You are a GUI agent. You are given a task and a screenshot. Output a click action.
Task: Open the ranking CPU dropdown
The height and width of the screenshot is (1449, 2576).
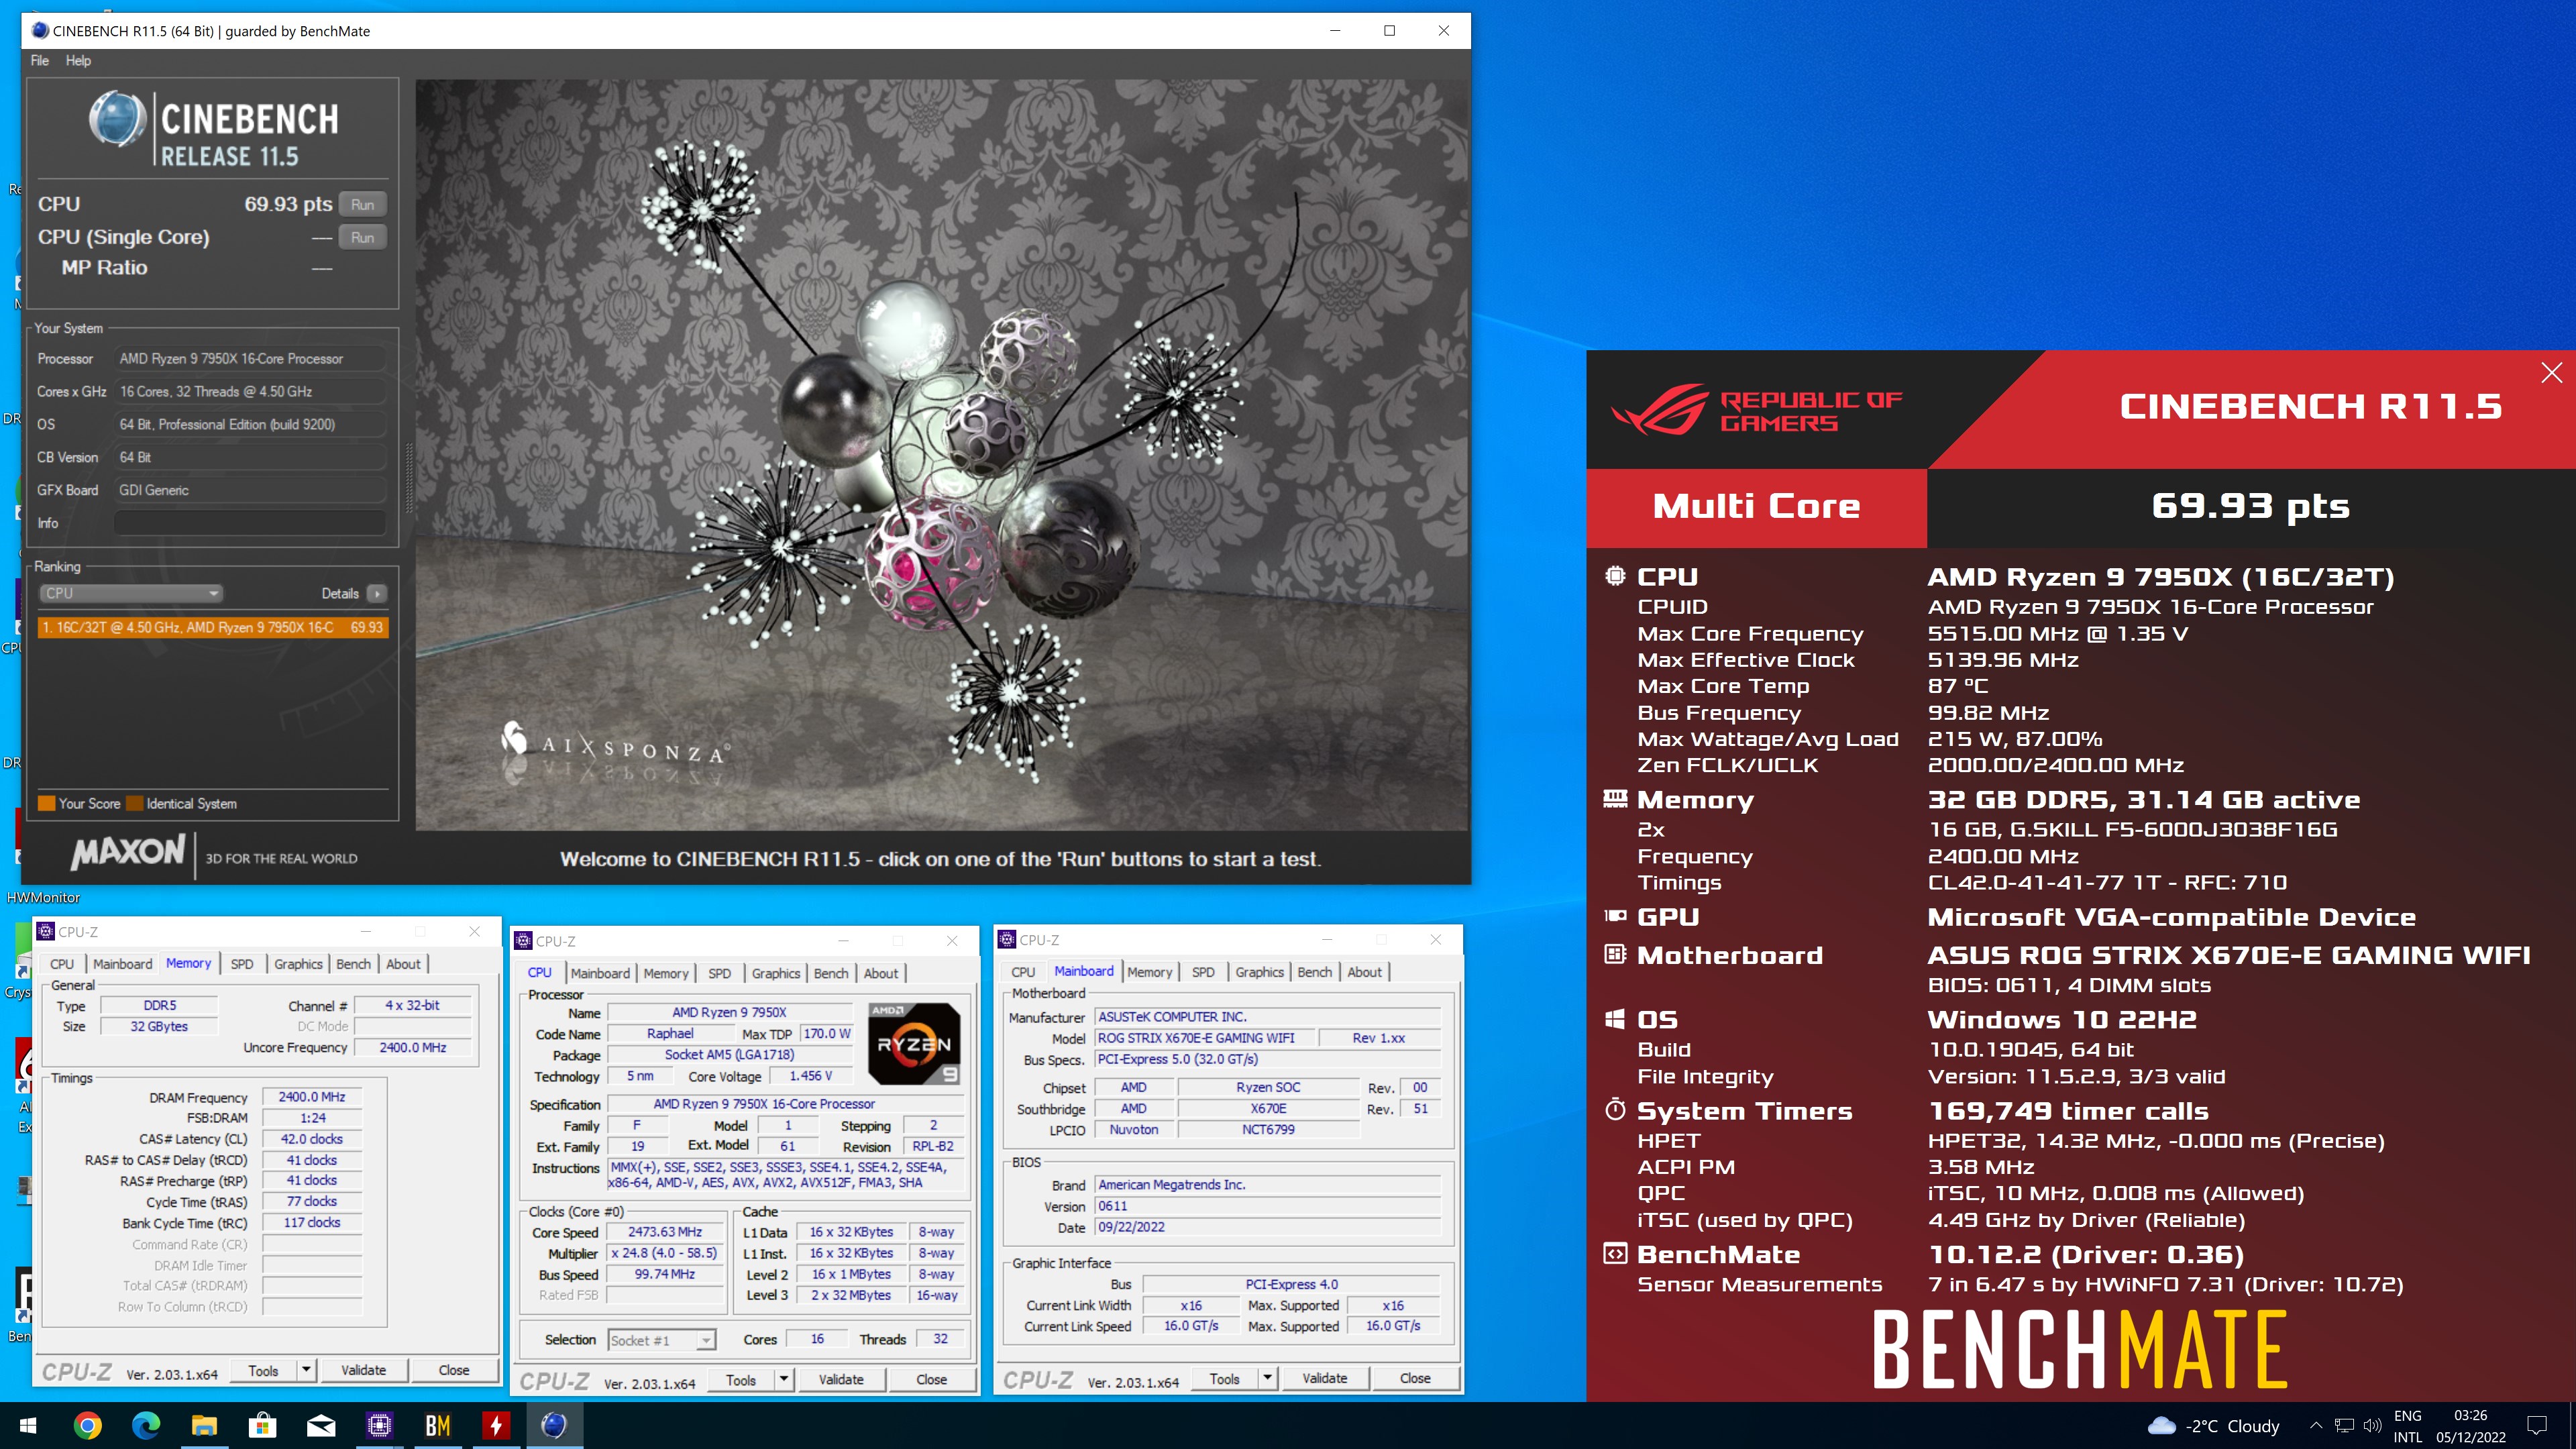click(130, 593)
